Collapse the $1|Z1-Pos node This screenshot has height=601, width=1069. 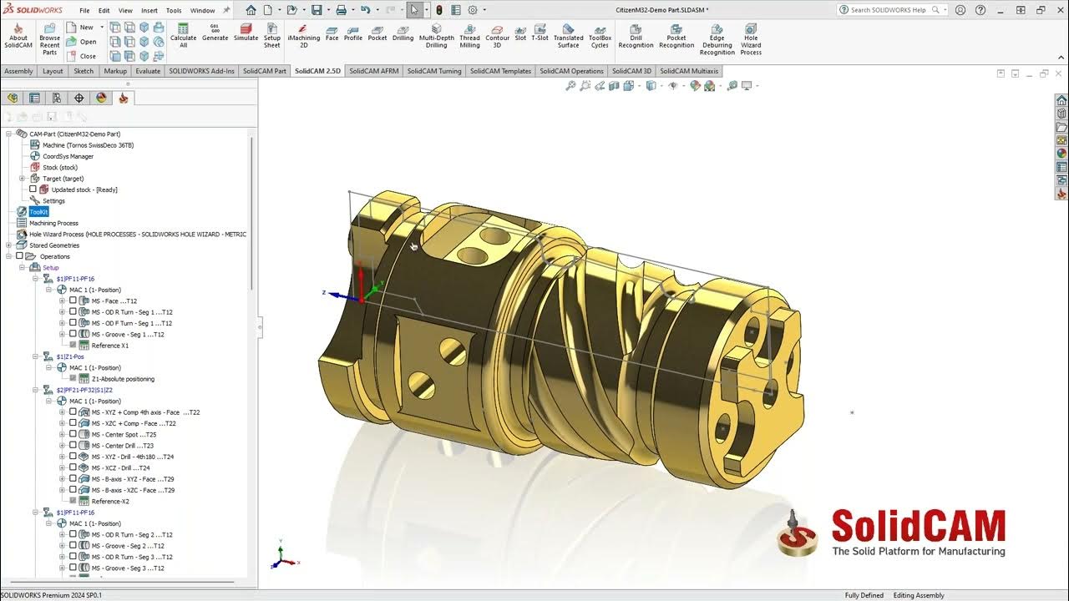coord(36,356)
